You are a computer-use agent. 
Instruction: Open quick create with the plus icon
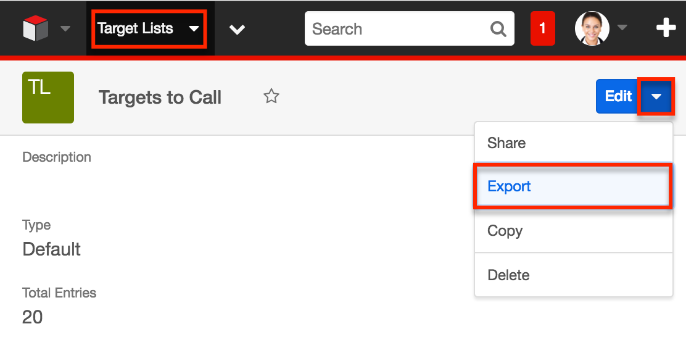[666, 29]
